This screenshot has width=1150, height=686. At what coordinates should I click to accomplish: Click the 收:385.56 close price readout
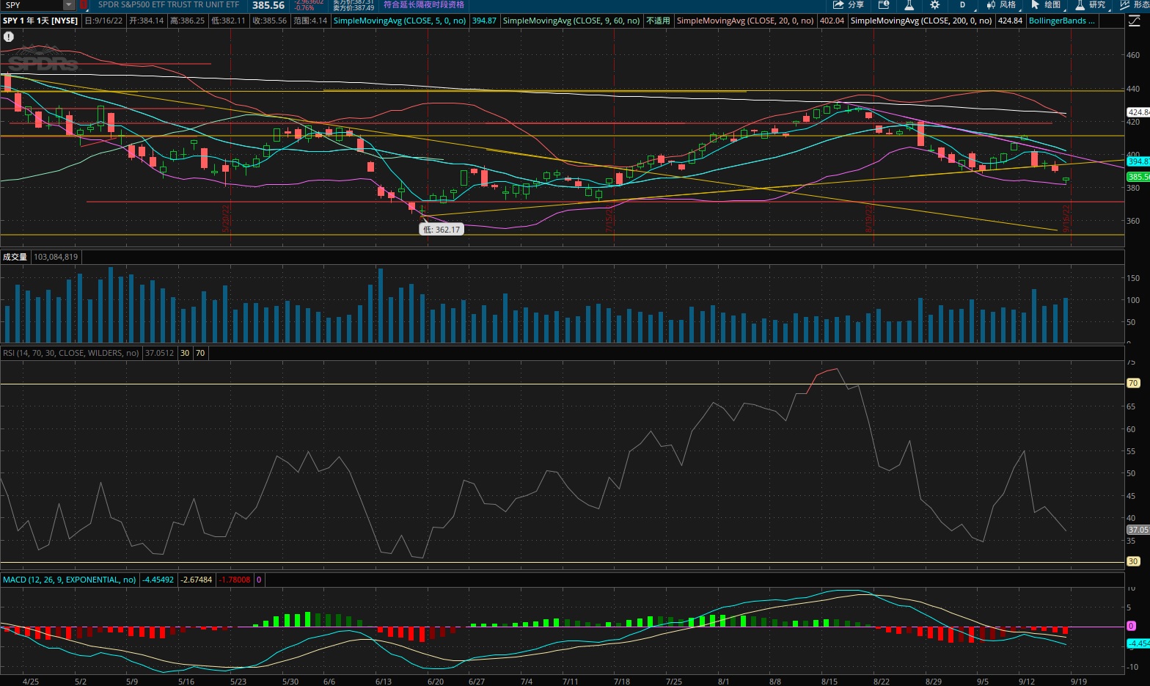tap(270, 21)
